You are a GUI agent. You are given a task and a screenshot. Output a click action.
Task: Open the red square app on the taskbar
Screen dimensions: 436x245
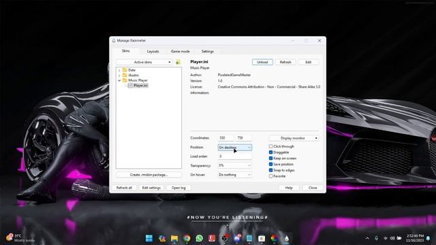(x=212, y=238)
